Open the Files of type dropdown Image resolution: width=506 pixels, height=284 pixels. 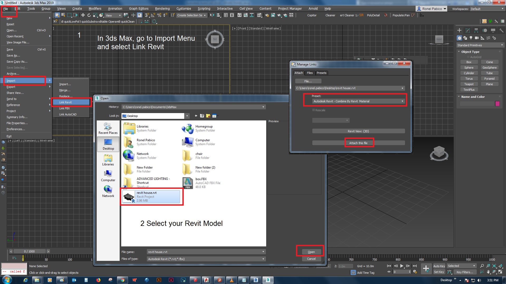pos(263,259)
